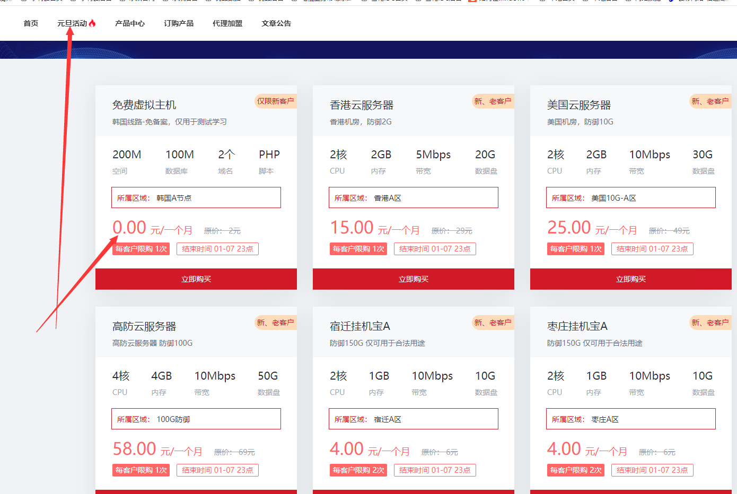737x494 pixels.
Task: Click the 每客户限购 1次 tag on 高防云服务器
Action: click(x=141, y=470)
